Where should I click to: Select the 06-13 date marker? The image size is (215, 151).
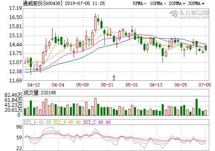[x=156, y=85]
